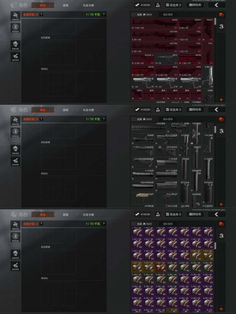Click white sort-storage icon, bottom screenshot
Image resolution: width=236 pixels, height=314 pixels.
pos(221,236)
